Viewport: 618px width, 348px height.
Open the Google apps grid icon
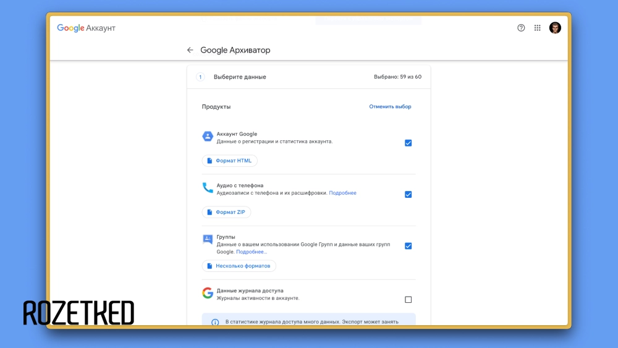(x=538, y=28)
